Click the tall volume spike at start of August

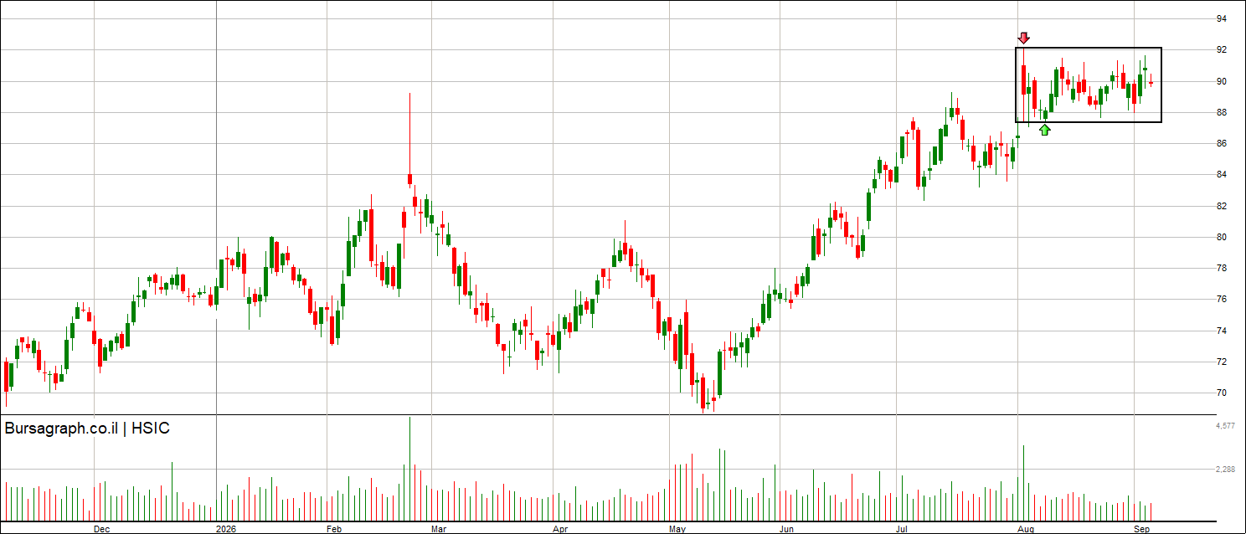[x=1023, y=483]
